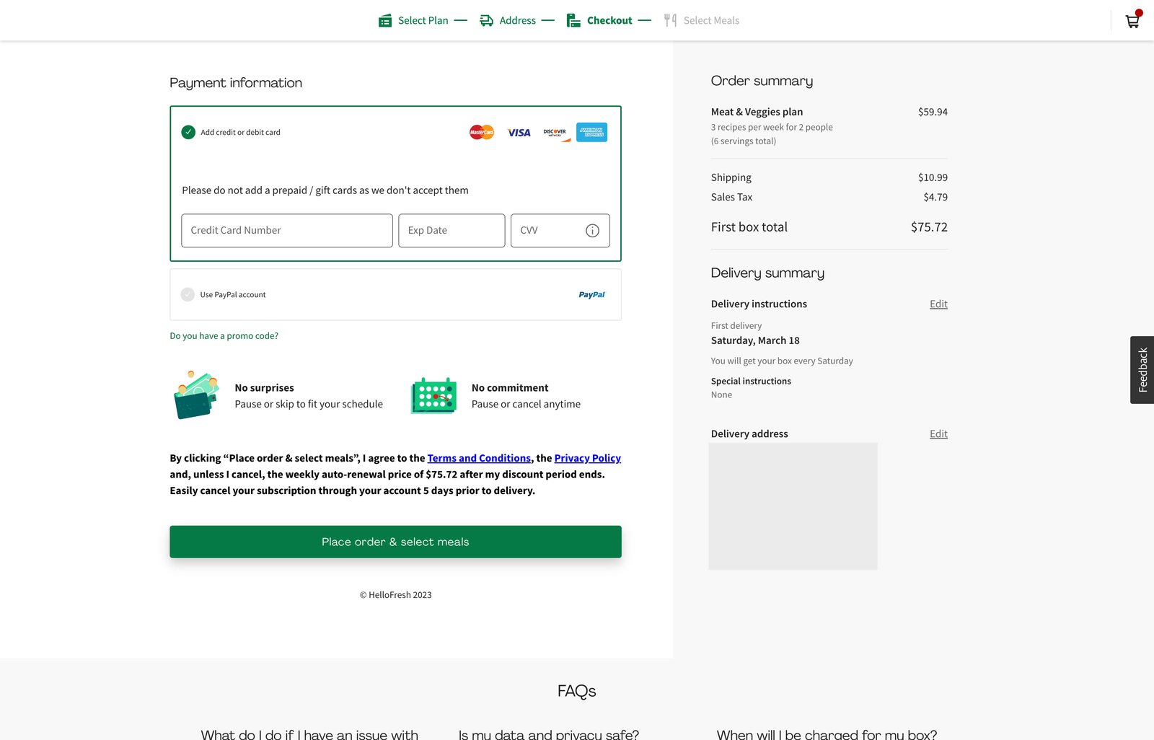
Task: Open the shopping cart icon
Action: pyautogui.click(x=1132, y=21)
